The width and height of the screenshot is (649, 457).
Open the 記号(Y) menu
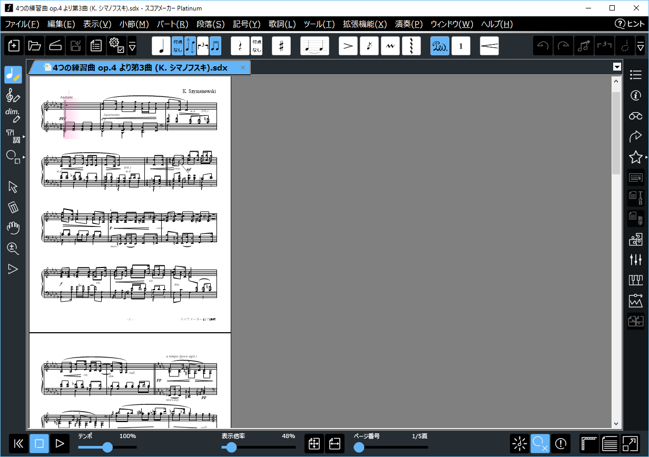coord(247,24)
